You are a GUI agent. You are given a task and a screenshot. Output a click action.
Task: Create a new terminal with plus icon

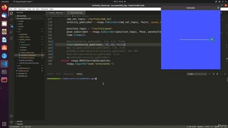pos(209,74)
